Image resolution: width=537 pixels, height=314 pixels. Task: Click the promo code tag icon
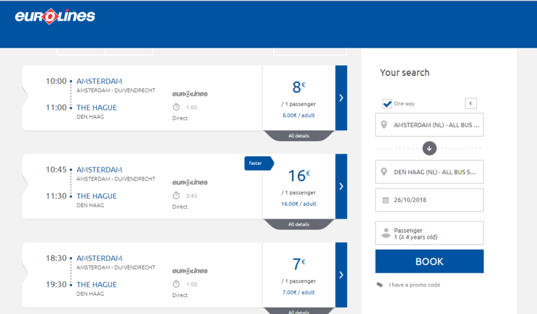[x=379, y=285]
